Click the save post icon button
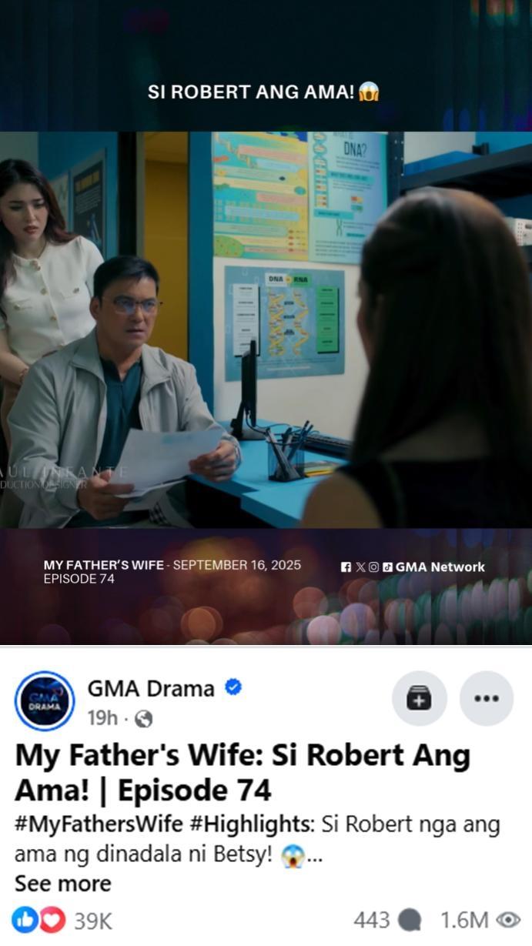This screenshot has height=946, width=532. tap(419, 699)
